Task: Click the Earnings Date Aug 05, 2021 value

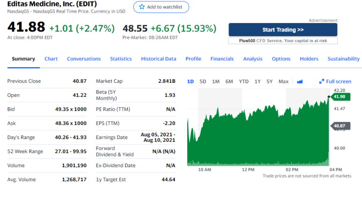Action: pos(158,137)
